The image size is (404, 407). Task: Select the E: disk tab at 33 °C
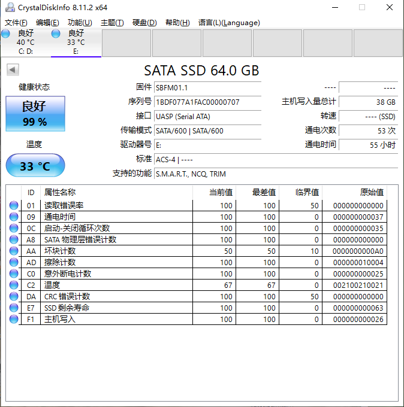[x=76, y=42]
